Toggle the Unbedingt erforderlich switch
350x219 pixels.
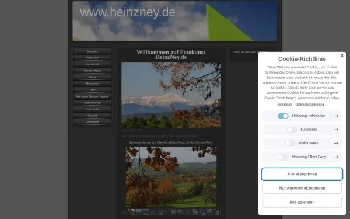point(283,116)
